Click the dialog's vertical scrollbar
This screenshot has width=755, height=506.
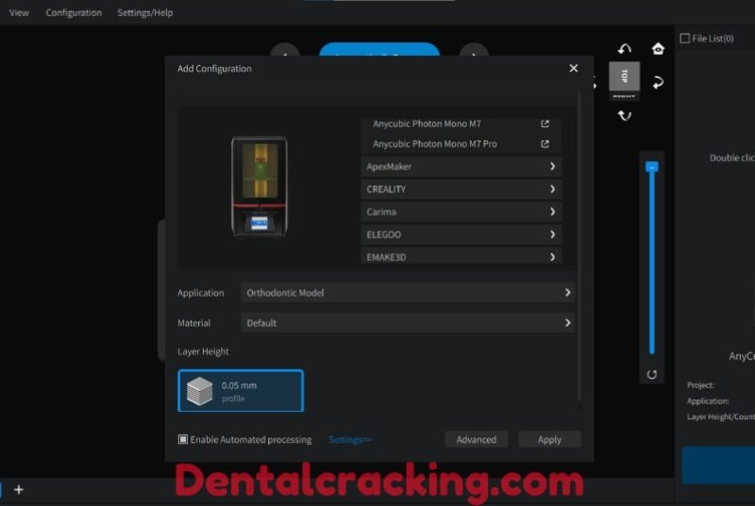579,245
